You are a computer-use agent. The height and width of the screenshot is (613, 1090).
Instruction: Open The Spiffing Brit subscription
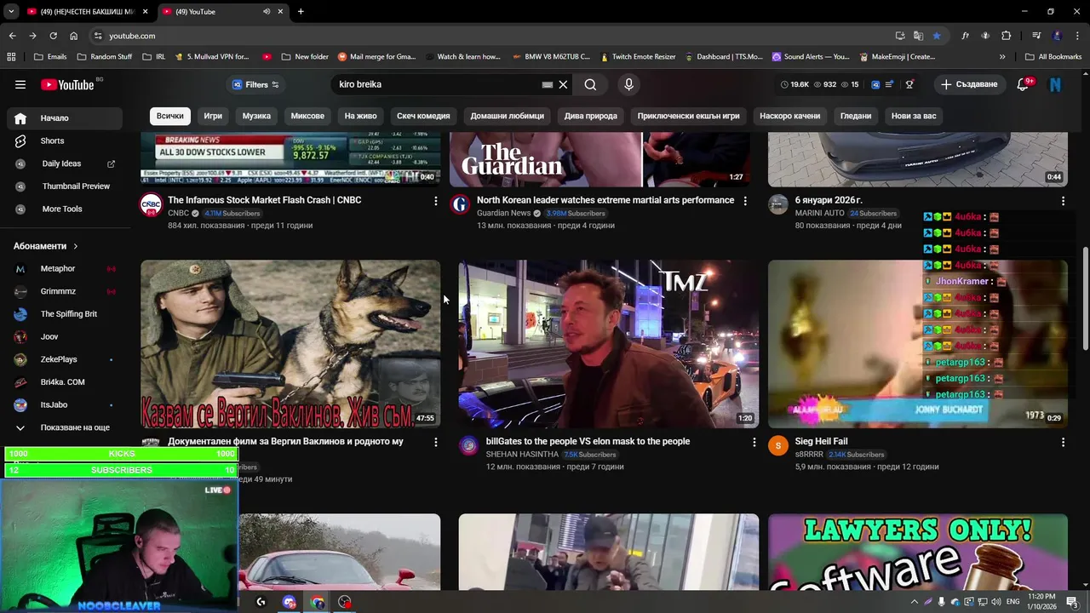click(x=65, y=314)
